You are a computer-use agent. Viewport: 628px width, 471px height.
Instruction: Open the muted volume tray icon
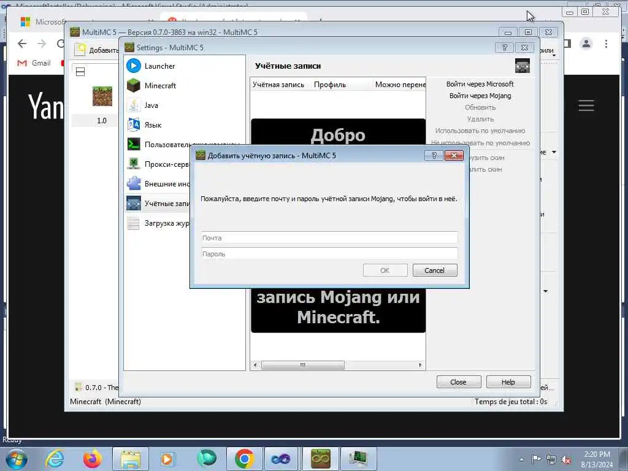coord(566,460)
